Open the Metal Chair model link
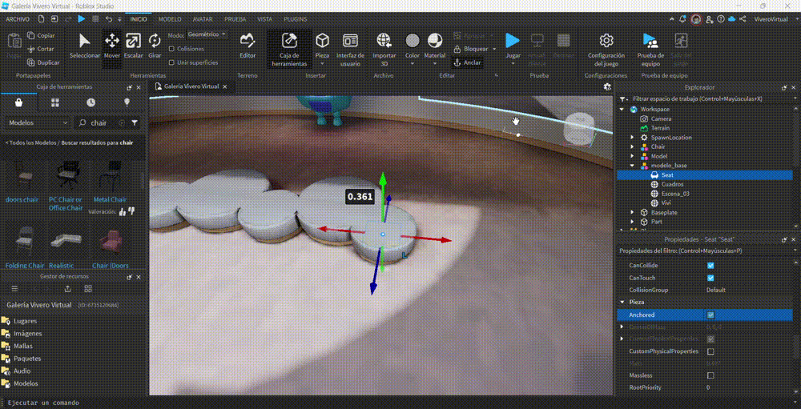This screenshot has height=409, width=801. pos(110,199)
